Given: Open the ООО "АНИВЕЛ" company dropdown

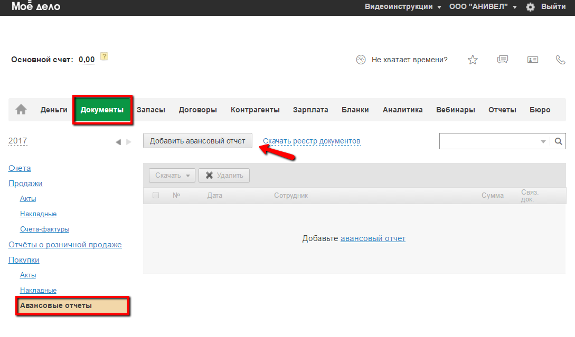Looking at the screenshot, I should (483, 7).
